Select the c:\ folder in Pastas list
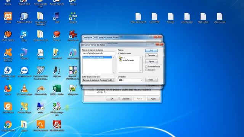244x137 pixels. click(122, 57)
